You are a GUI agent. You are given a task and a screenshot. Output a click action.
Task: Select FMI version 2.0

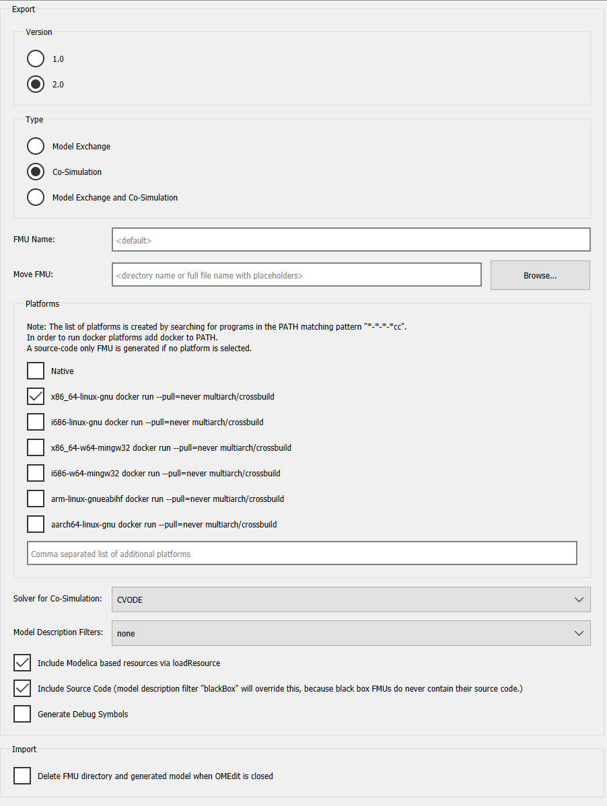[35, 84]
